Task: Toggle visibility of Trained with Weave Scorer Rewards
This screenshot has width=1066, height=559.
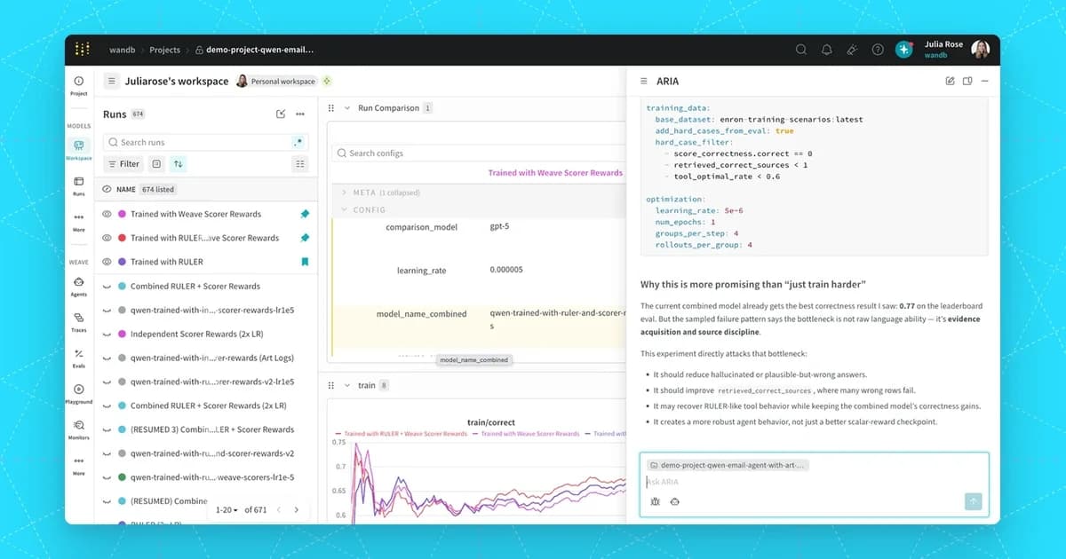Action: tap(106, 214)
